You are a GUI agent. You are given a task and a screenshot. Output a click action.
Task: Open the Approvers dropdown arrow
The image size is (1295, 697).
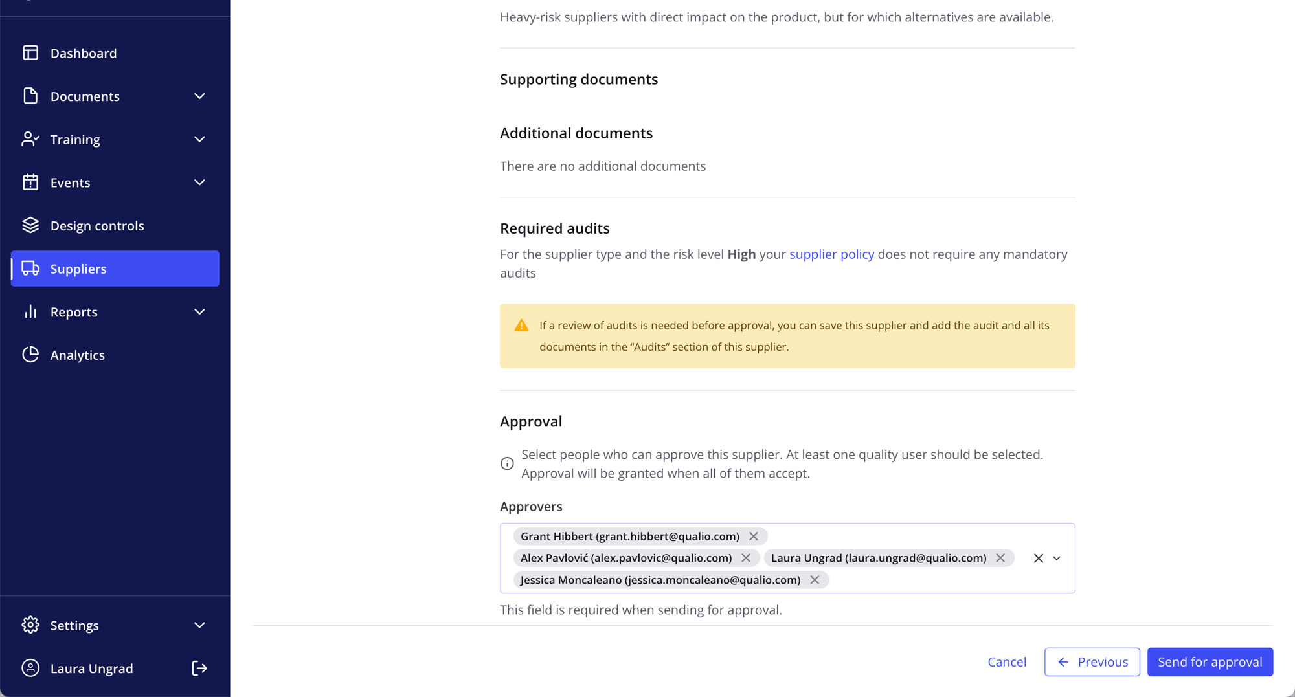(1057, 558)
